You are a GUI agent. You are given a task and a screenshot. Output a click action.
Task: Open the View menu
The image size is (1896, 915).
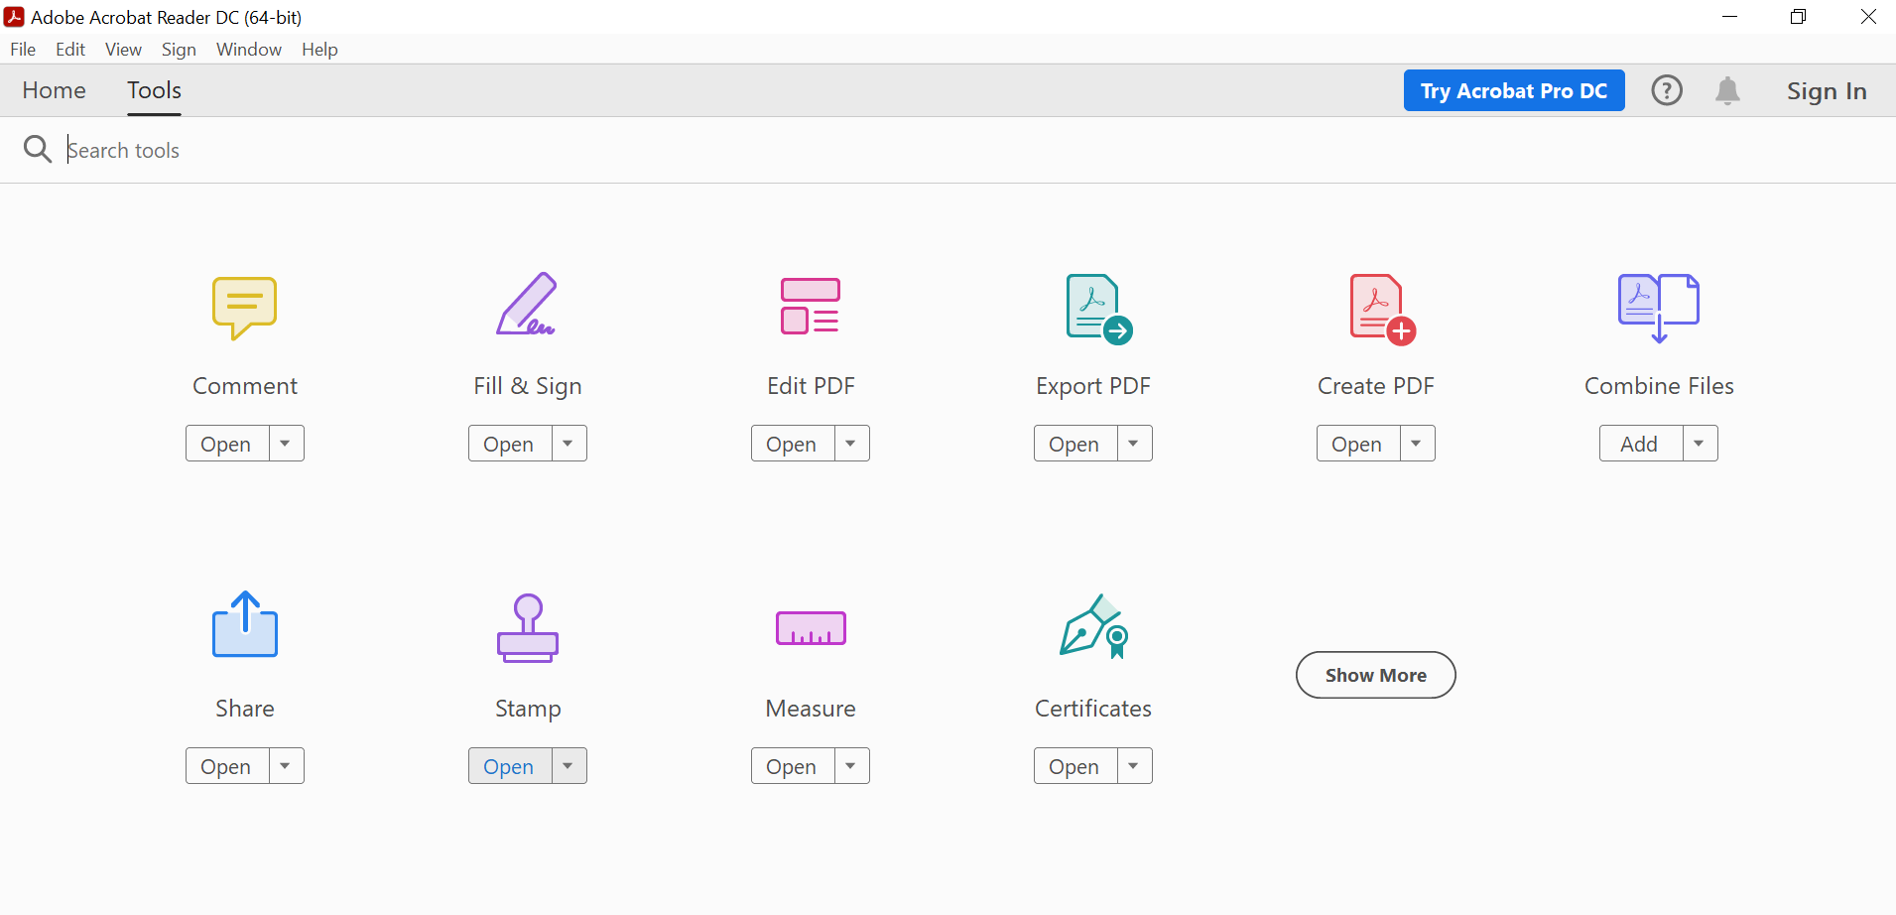pos(122,49)
